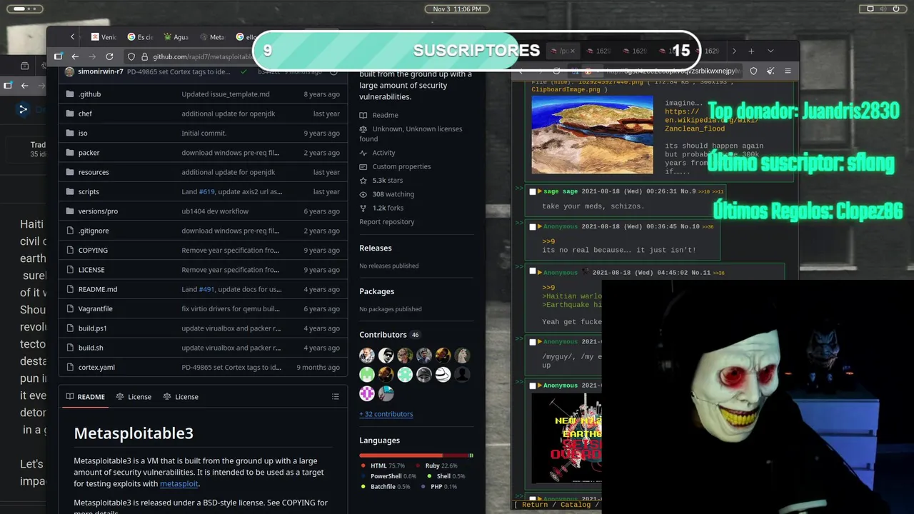Switch to the README tab
The image size is (914, 514).
(x=86, y=397)
